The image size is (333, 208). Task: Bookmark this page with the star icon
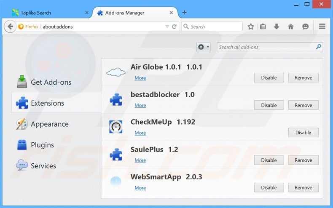[x=251, y=27]
